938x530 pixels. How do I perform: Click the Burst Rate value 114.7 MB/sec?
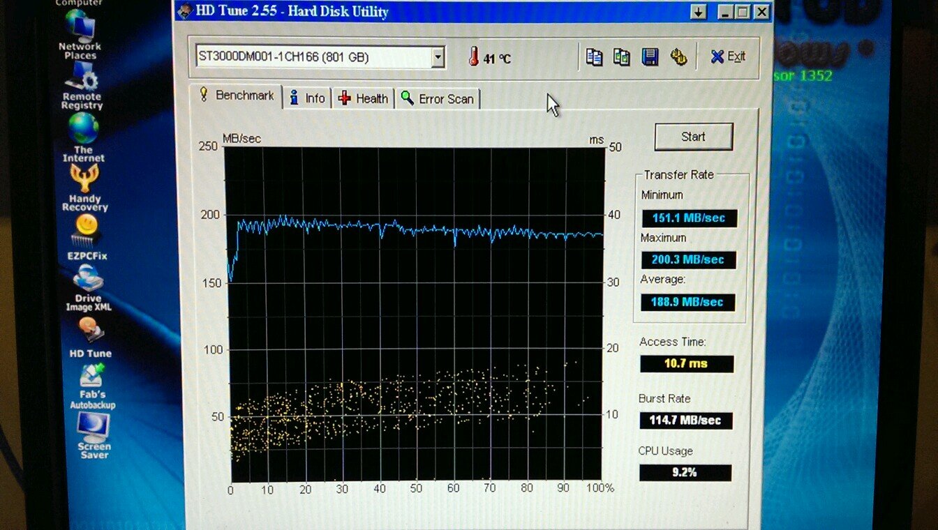click(686, 421)
